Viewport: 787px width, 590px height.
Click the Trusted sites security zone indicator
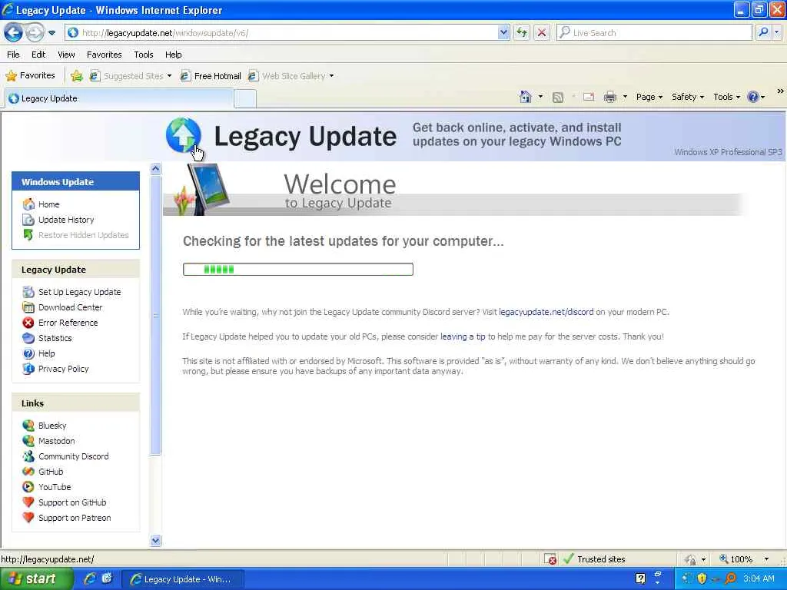coord(595,559)
